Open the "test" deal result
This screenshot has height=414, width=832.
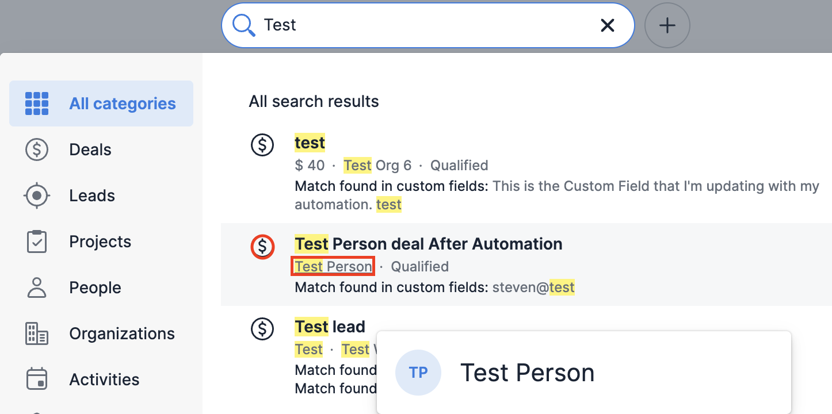(x=310, y=143)
